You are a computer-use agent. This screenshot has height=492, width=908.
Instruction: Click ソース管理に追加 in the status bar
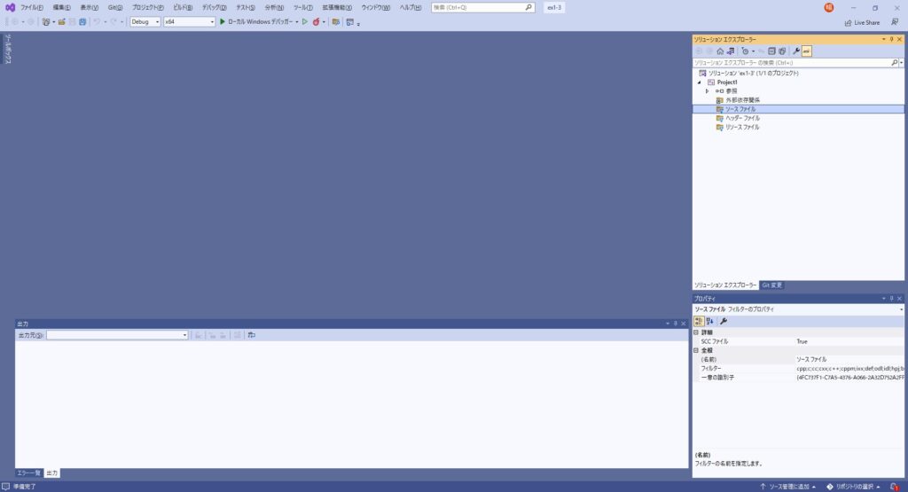[787, 487]
